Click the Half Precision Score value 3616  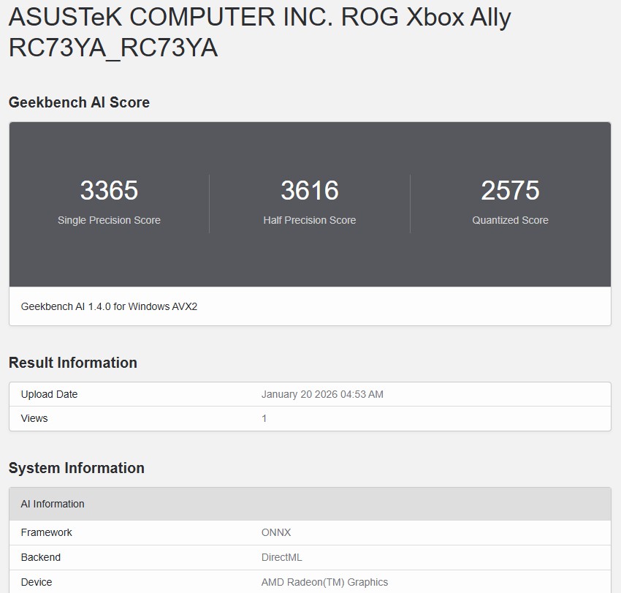(x=310, y=191)
